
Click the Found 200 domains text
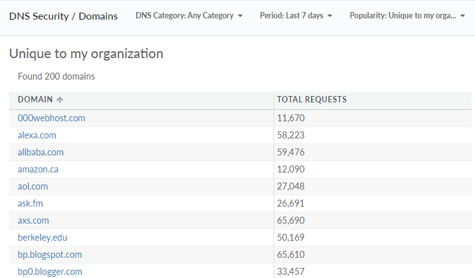click(56, 76)
